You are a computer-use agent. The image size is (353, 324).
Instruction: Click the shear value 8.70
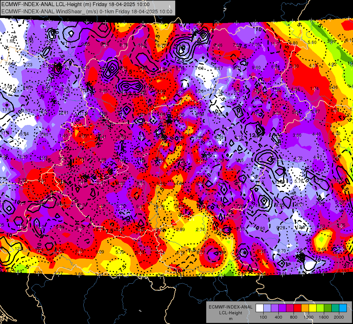click(281, 251)
